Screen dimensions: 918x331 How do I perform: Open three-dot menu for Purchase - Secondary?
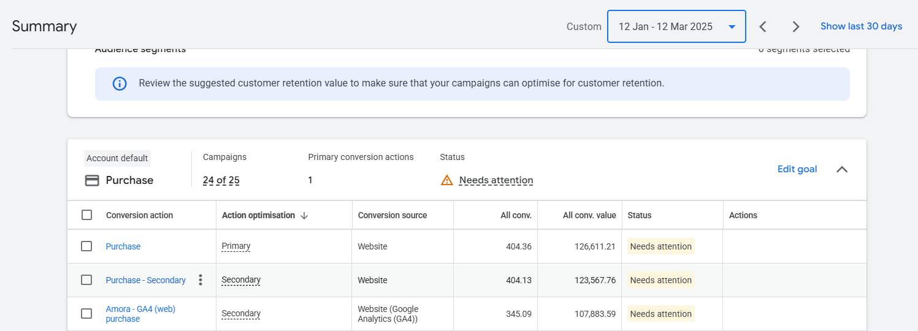click(x=200, y=280)
